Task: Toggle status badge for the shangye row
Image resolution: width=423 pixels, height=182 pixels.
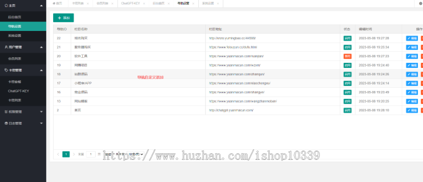Action: (x=347, y=92)
